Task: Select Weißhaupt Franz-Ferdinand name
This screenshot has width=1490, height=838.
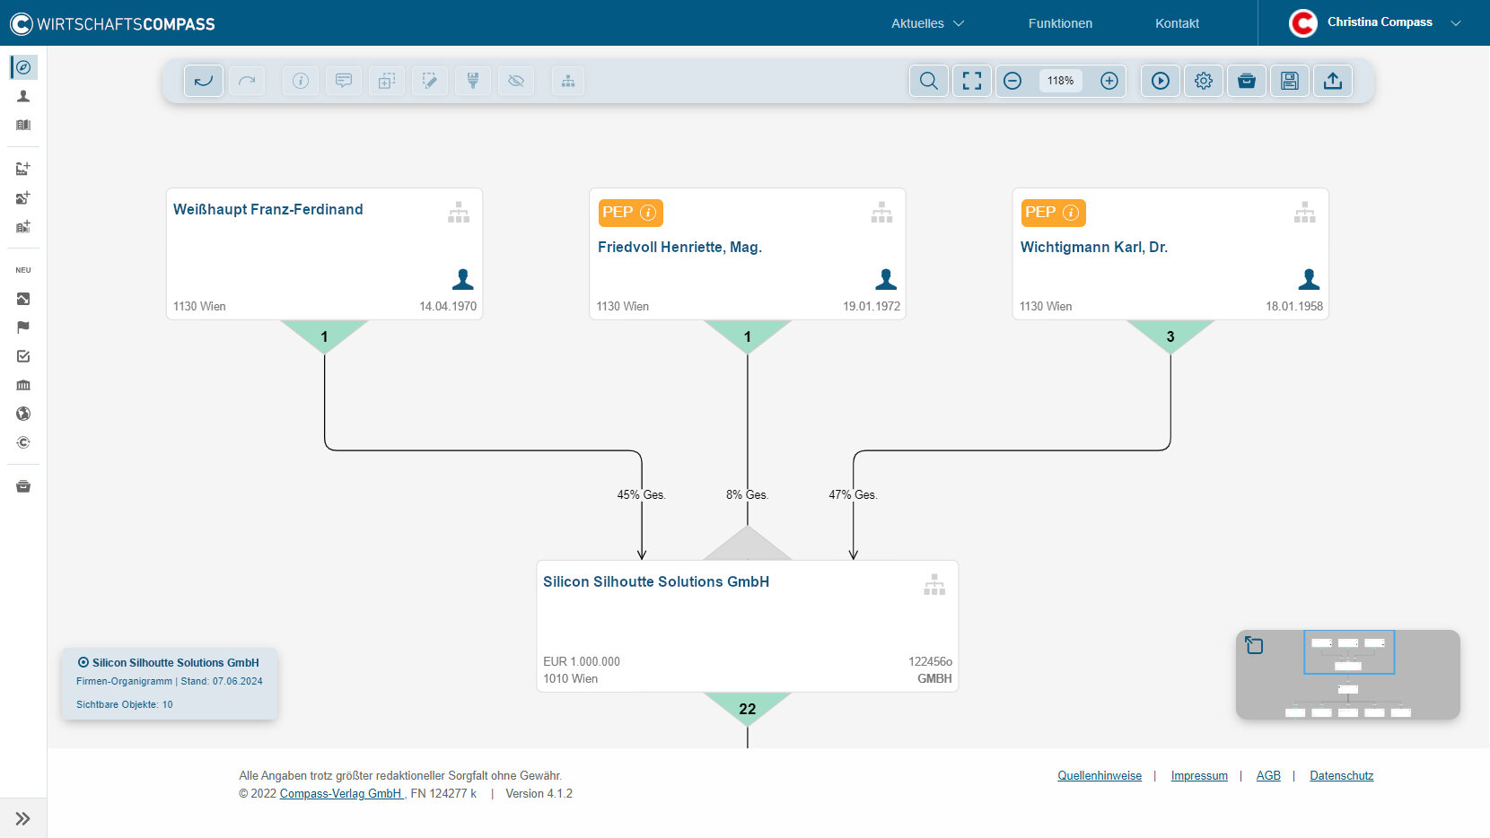Action: tap(268, 209)
